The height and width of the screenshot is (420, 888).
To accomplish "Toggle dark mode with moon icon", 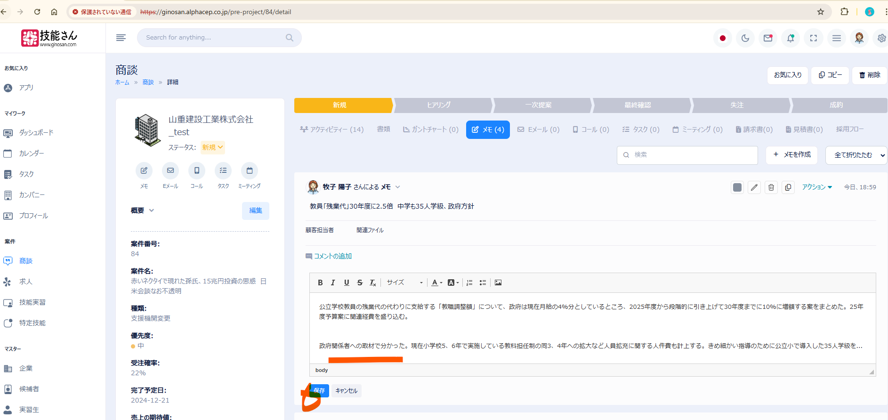I will pyautogui.click(x=745, y=38).
